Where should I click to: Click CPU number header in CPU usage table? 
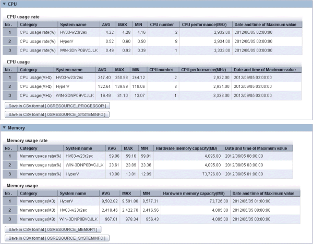pos(161,70)
